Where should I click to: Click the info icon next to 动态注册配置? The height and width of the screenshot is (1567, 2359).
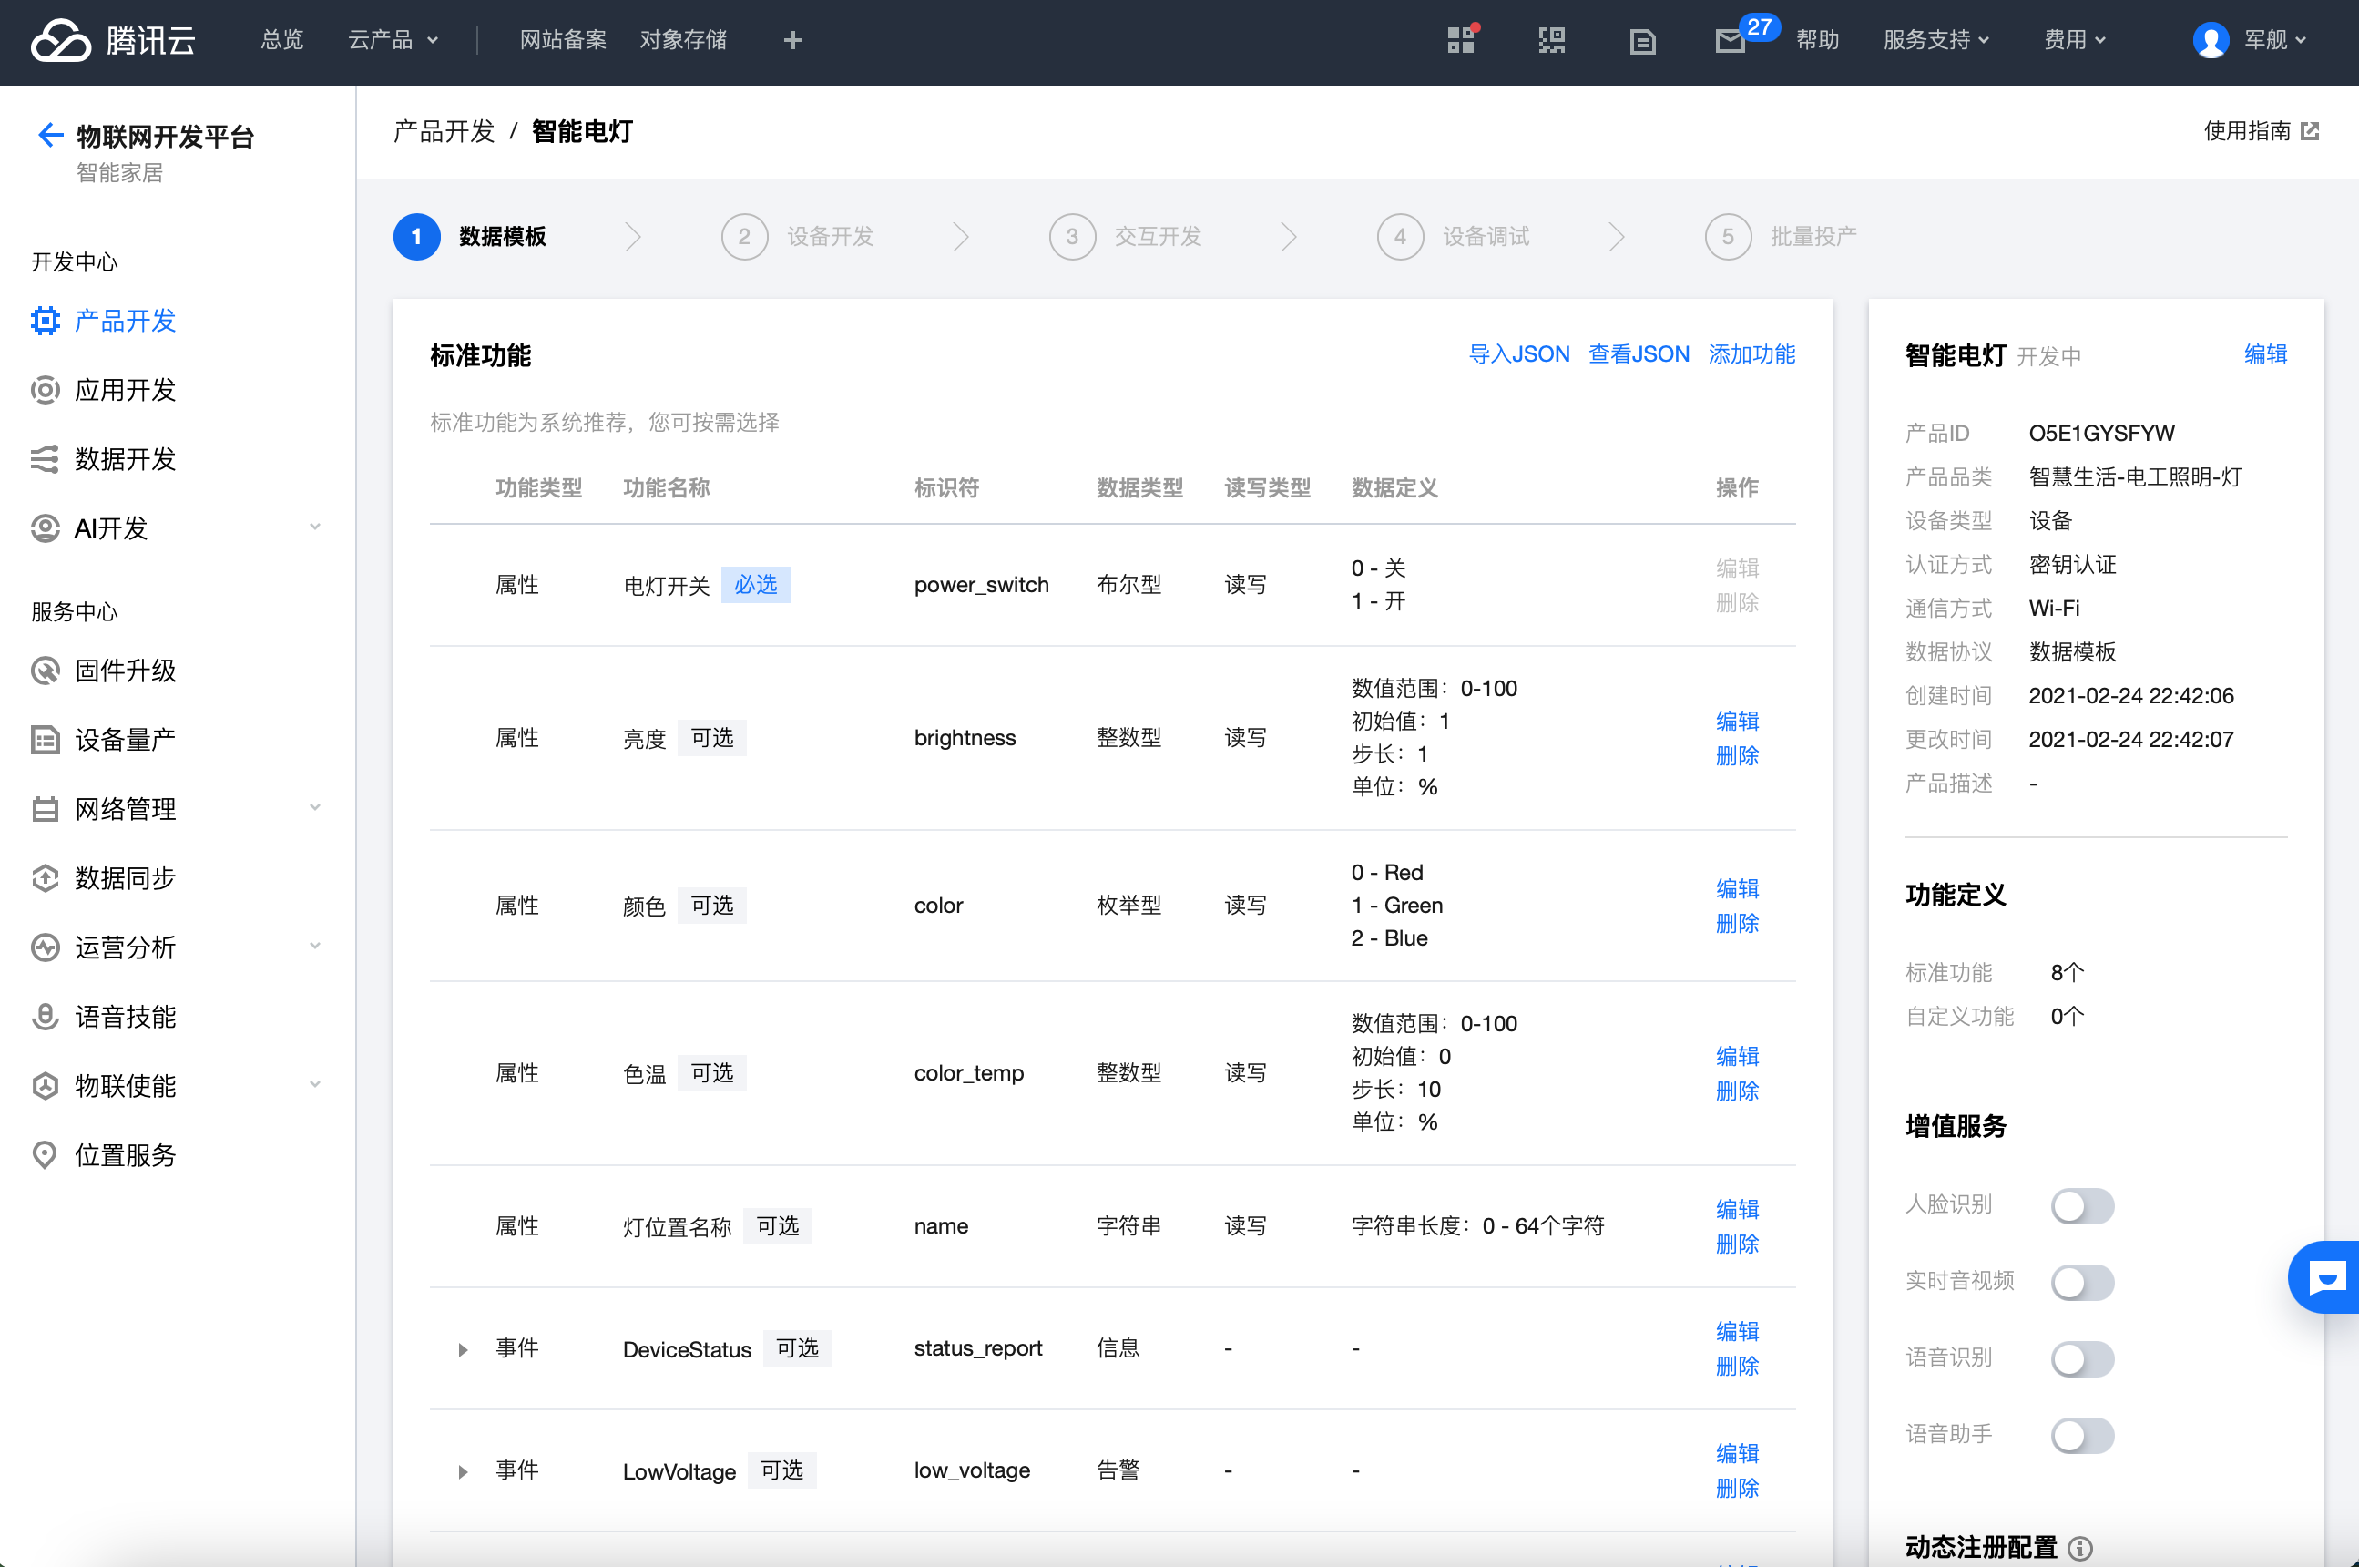(x=2080, y=1548)
